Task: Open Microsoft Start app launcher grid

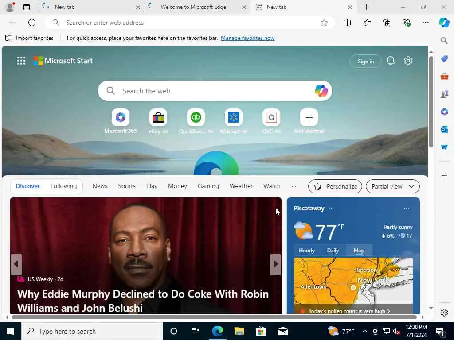Action: pos(21,61)
